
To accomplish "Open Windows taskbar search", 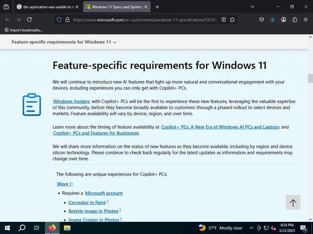I will tap(22, 228).
